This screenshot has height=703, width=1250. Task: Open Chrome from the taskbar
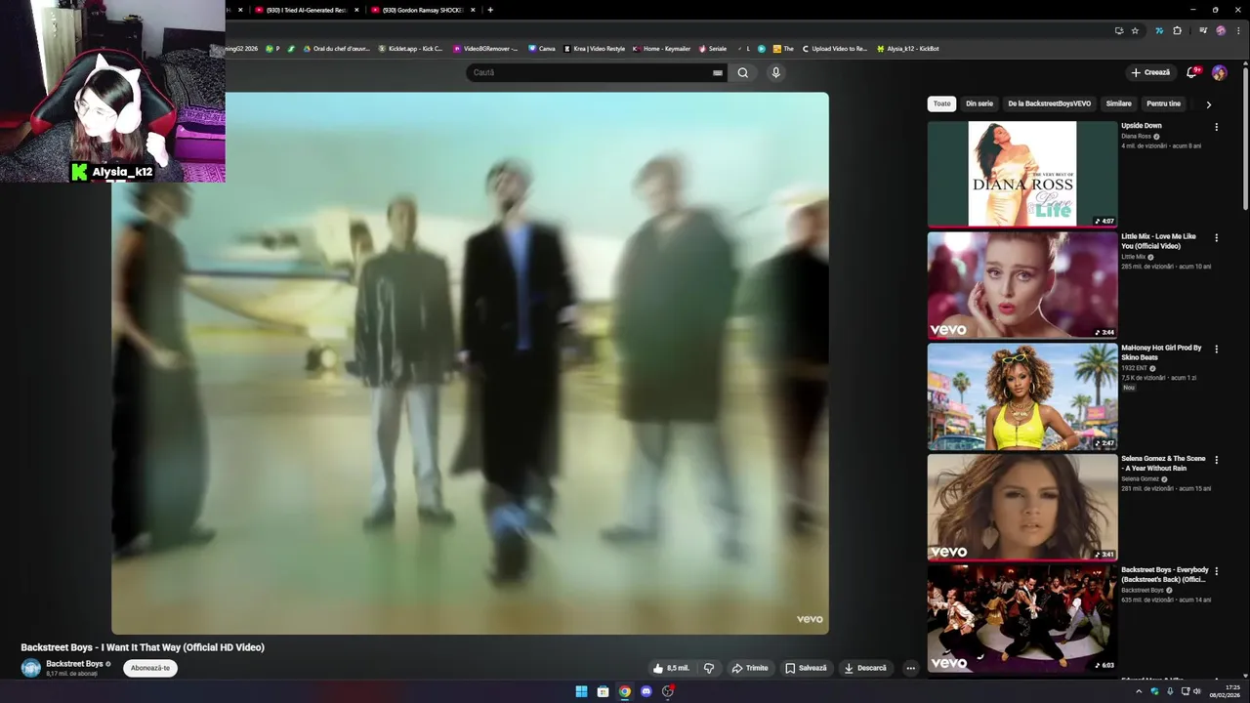point(625,691)
